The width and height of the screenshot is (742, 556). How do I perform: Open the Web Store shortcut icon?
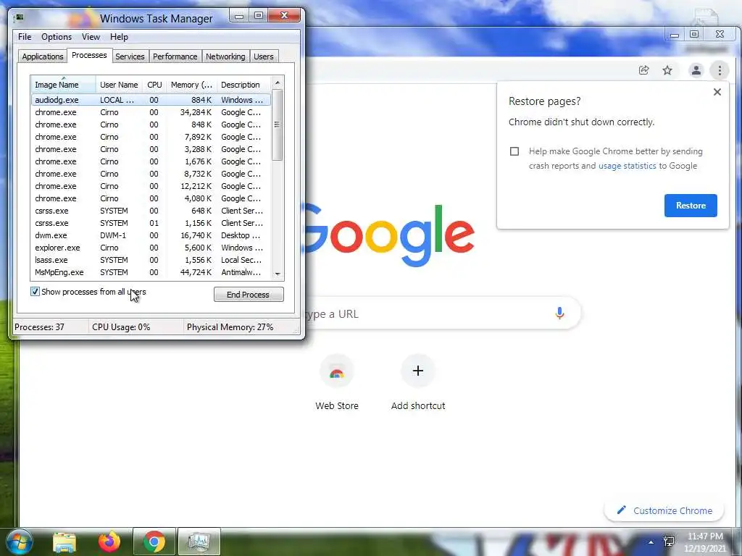337,371
